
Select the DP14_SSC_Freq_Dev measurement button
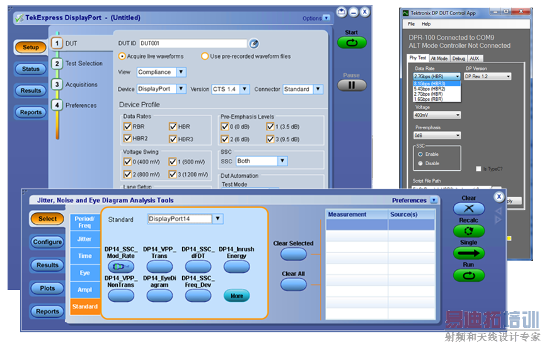click(198, 296)
